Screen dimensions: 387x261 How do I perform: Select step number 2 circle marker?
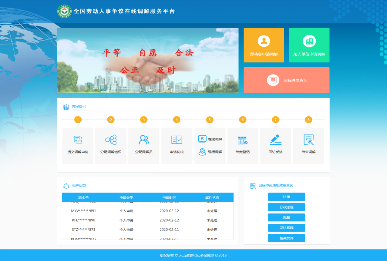[x=111, y=120]
